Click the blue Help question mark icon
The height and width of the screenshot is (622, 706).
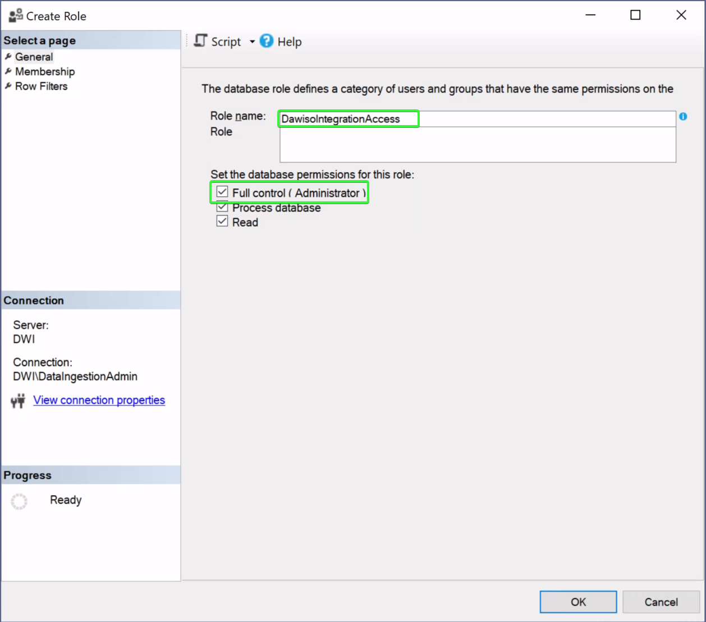point(267,41)
